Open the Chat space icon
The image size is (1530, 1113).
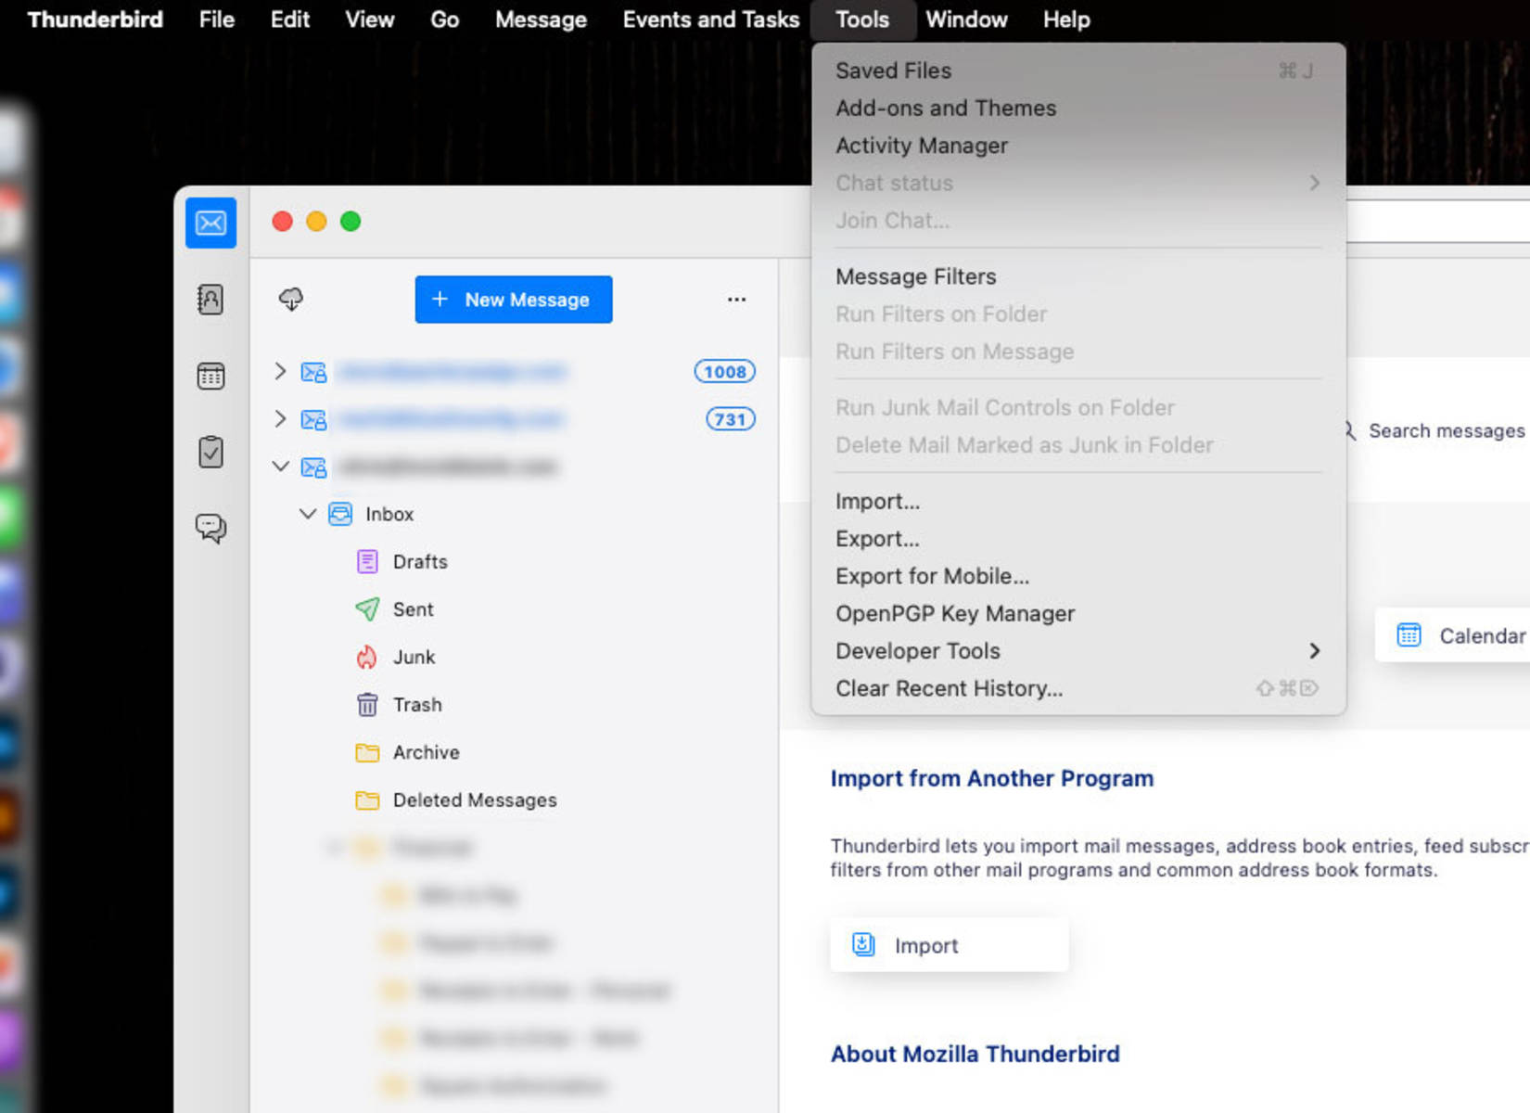coord(210,528)
